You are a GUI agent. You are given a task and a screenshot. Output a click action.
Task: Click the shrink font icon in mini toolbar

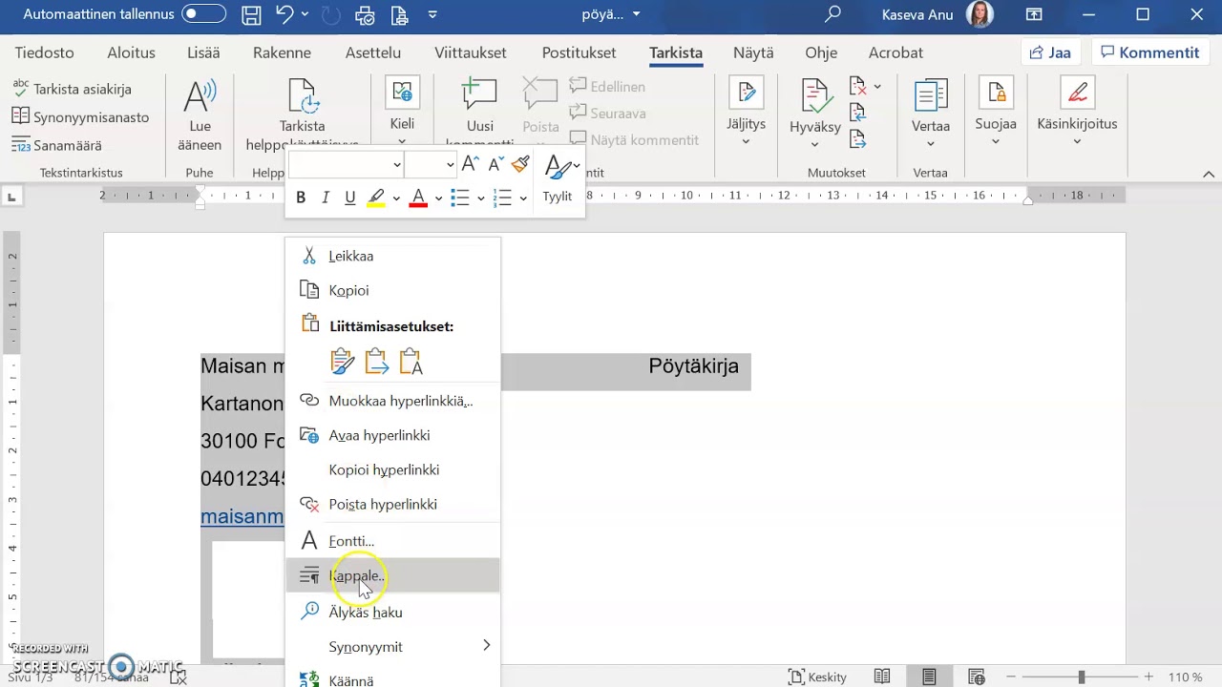pyautogui.click(x=495, y=164)
